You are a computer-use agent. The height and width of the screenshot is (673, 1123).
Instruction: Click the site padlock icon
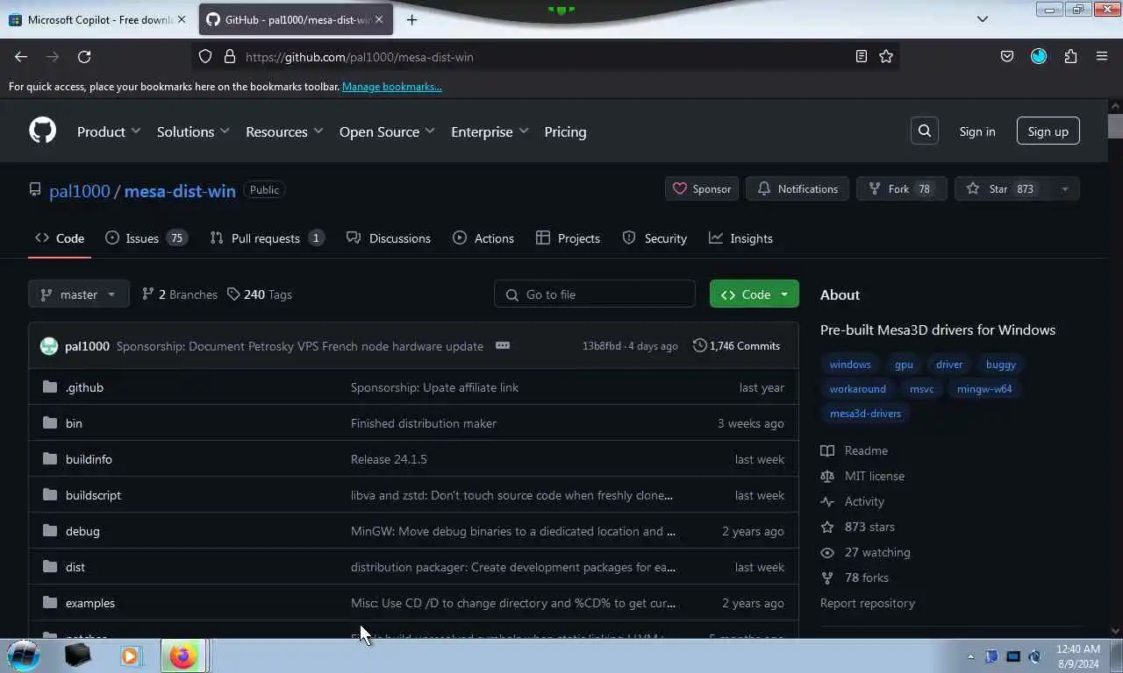click(x=230, y=56)
